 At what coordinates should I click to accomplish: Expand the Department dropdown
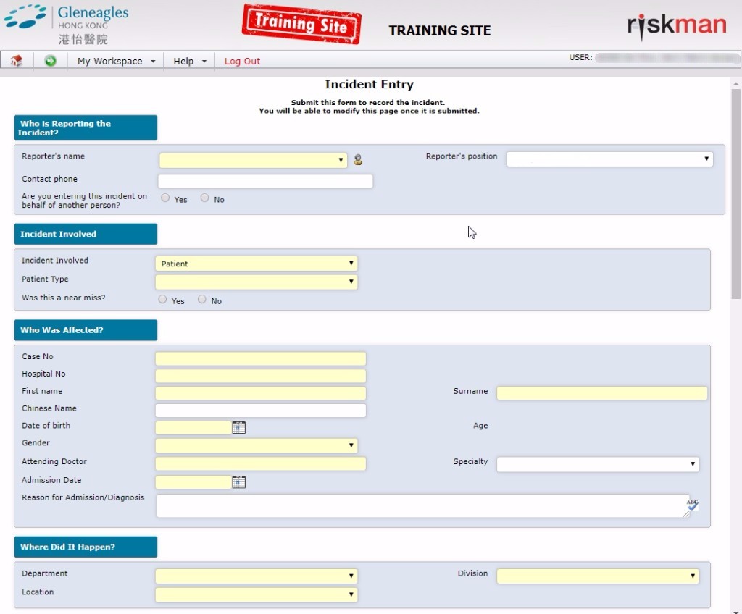tap(257, 576)
